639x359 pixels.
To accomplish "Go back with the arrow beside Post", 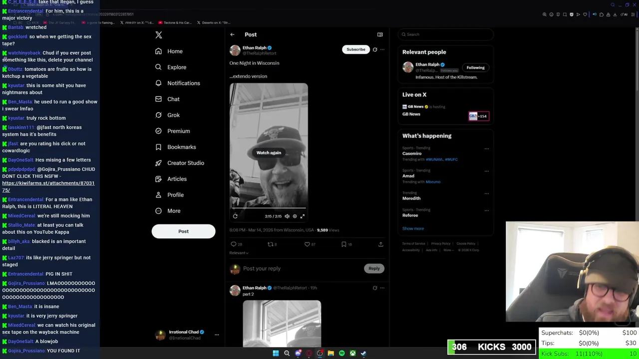I will coord(232,34).
